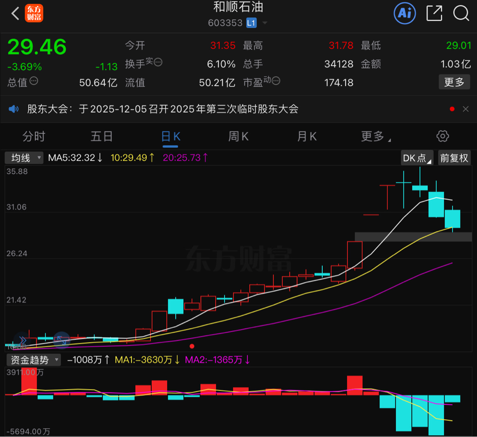477x437 pixels.
Task: Tap the double-chevron expand icon on chart
Action: 22,340
